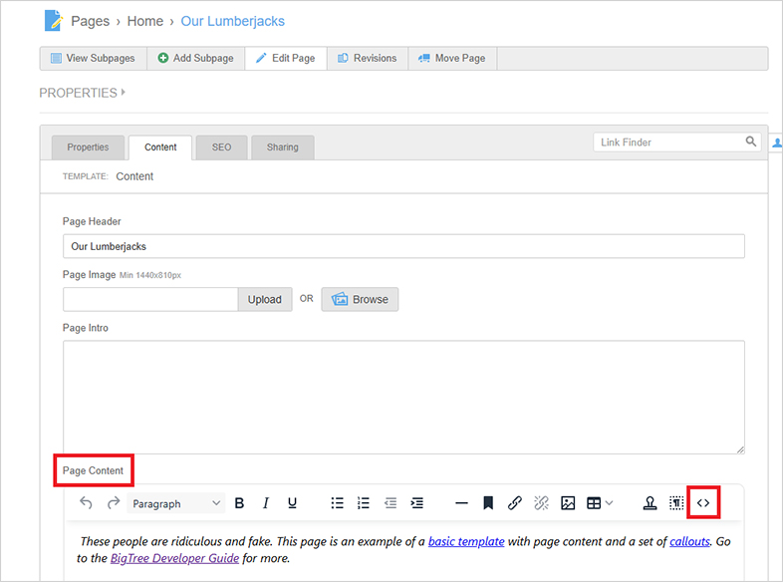Open the Pages breadcrumb link

click(x=90, y=21)
